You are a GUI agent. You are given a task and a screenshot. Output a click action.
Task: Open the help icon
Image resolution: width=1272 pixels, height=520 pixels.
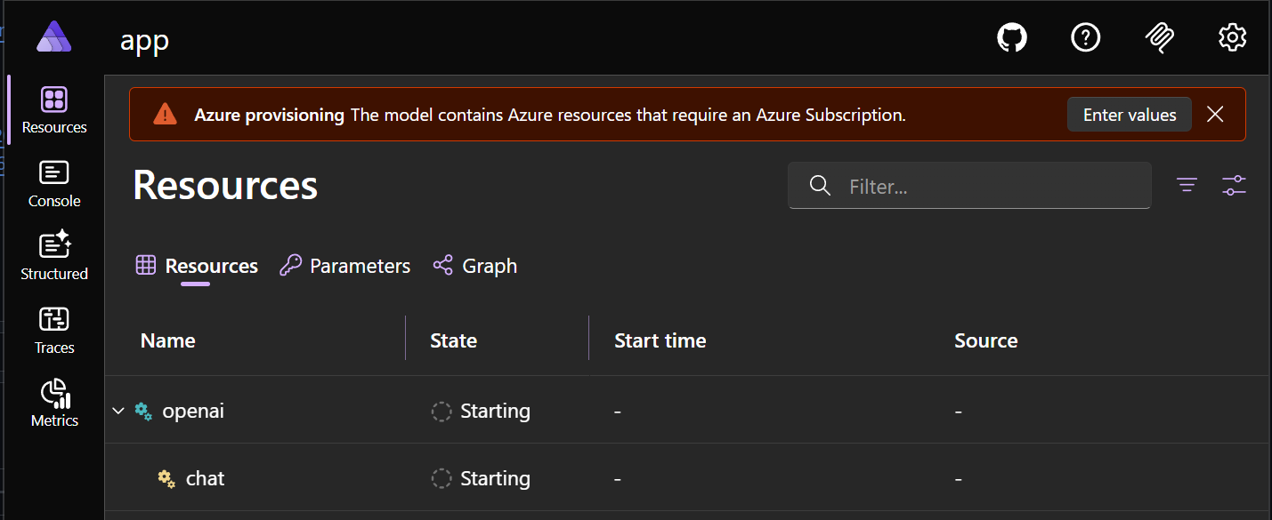[x=1085, y=37]
